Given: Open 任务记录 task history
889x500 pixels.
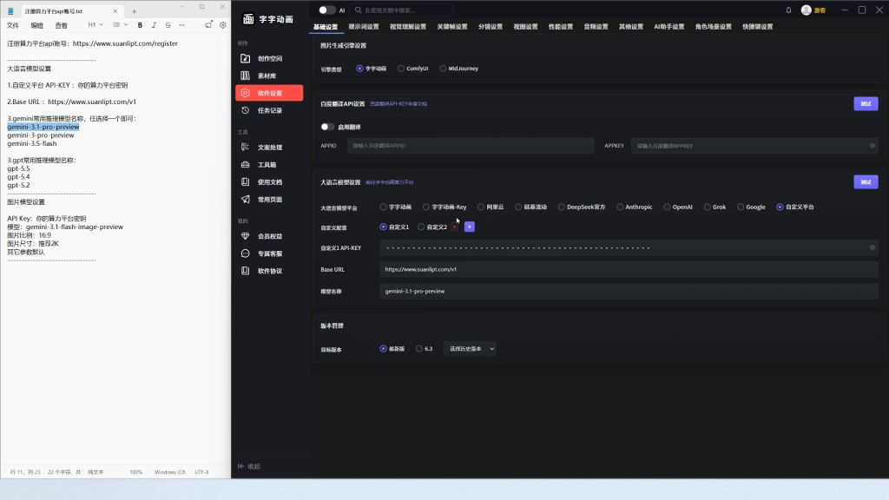Looking at the screenshot, I should 269,110.
